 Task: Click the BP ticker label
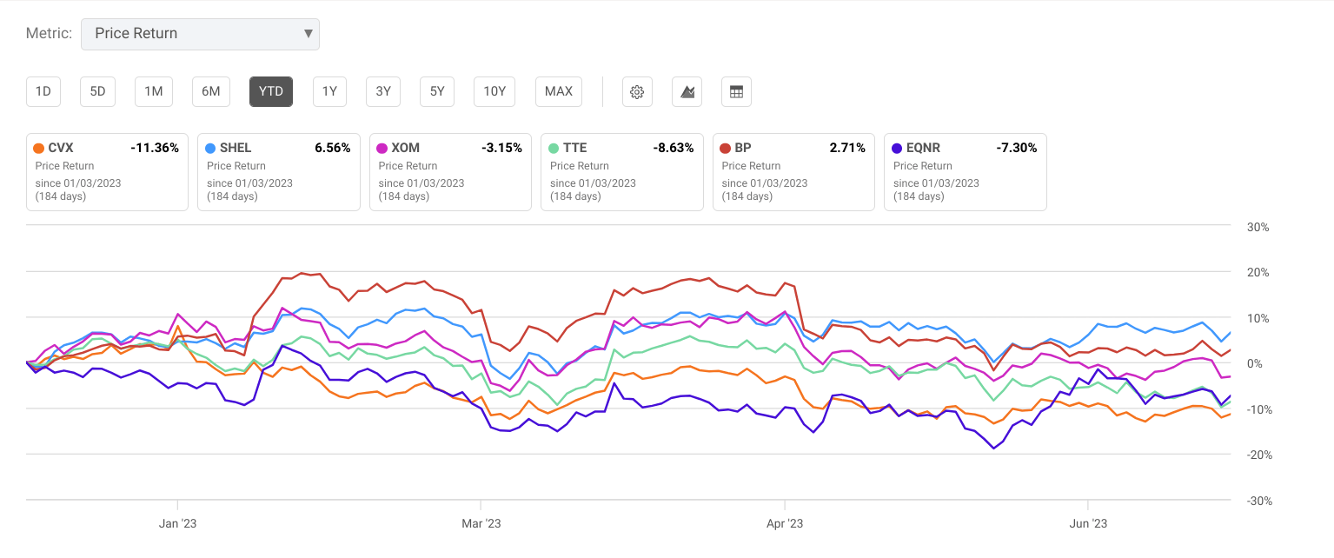[743, 148]
